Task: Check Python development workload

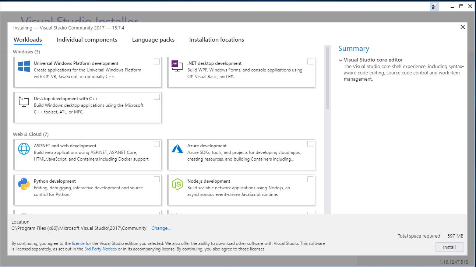Action: [x=157, y=179]
